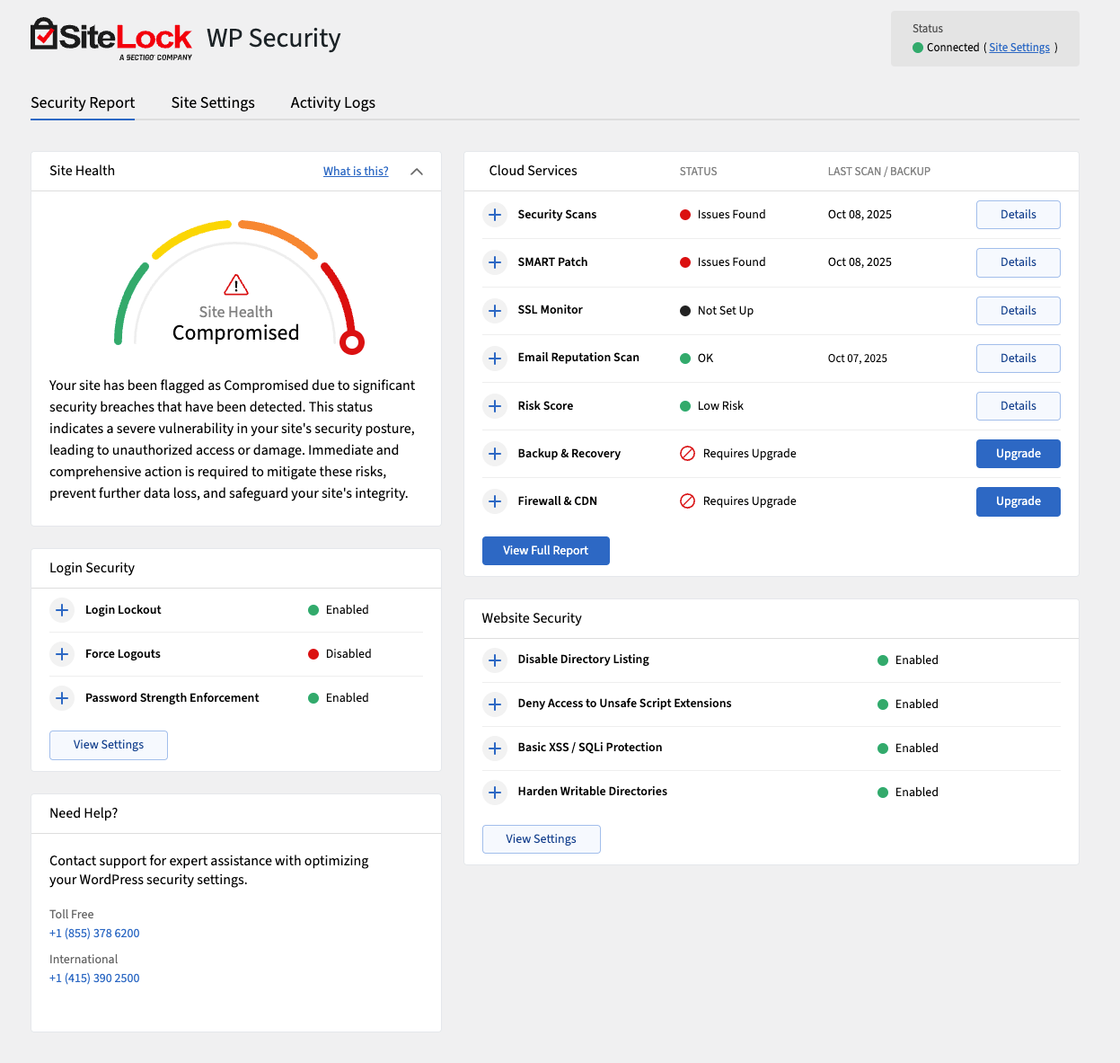
Task: Click the red Issues Found dot for Security Scans
Action: click(x=687, y=215)
